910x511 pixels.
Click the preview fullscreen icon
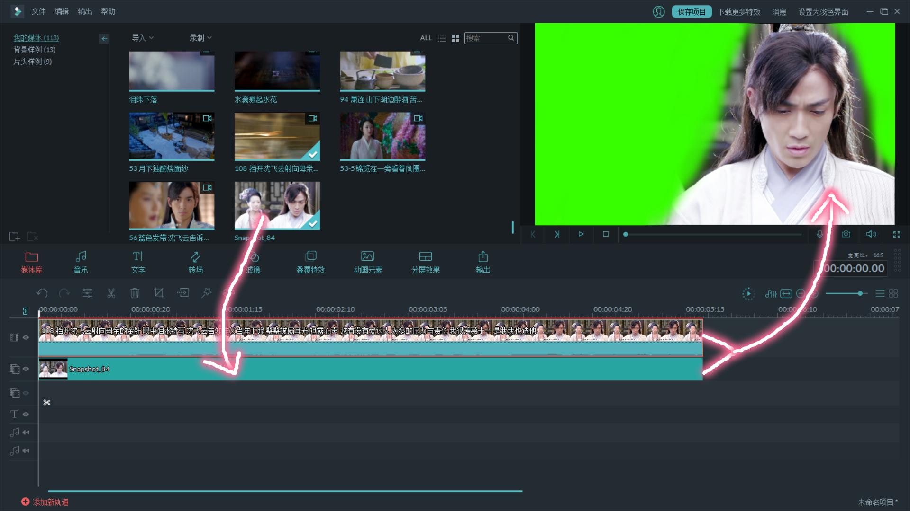click(897, 234)
